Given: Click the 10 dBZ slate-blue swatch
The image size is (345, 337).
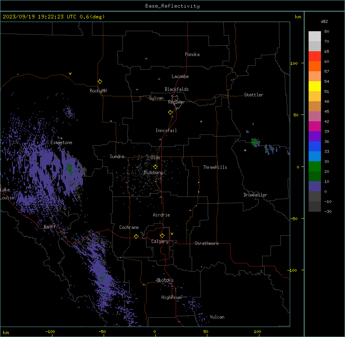Looking at the screenshot, I should pos(315,187).
